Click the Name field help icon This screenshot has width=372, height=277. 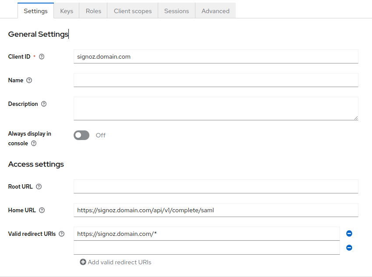point(29,80)
